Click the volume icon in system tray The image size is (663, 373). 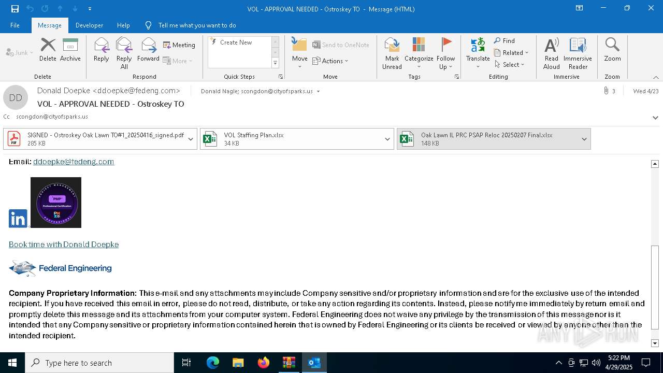596,363
